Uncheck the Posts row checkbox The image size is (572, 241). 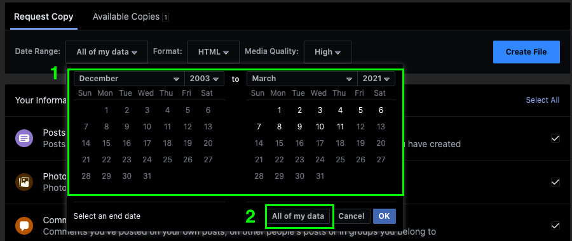(555, 138)
